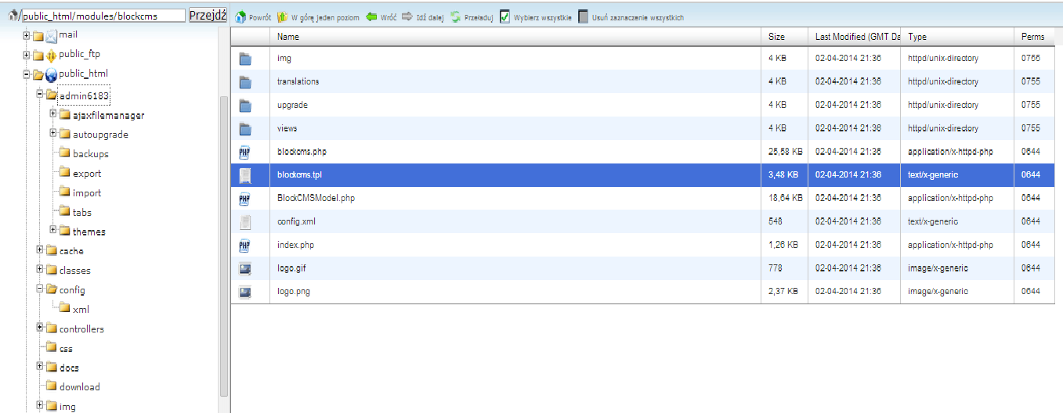This screenshot has height=413, width=1063.
Task: Click the Wróć back arrow
Action: coord(381,17)
